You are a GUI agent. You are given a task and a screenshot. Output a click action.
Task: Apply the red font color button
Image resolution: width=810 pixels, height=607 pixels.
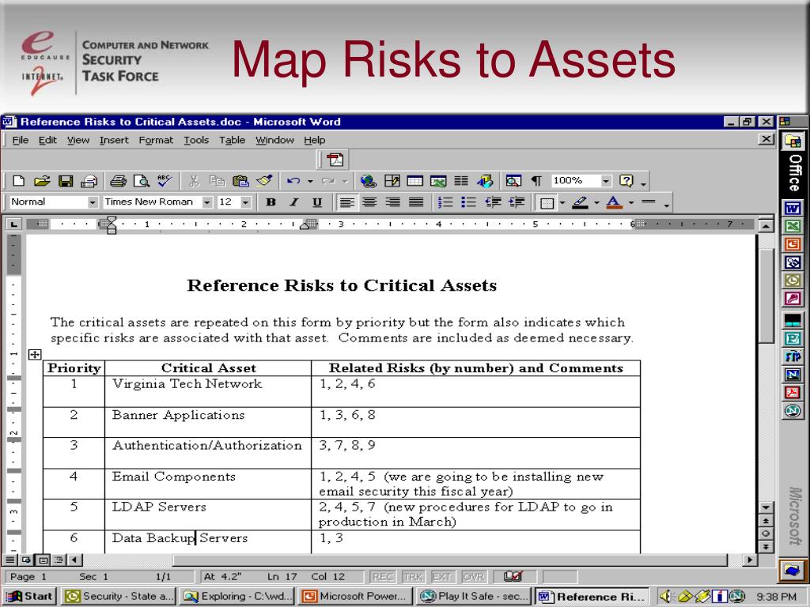pos(614,202)
